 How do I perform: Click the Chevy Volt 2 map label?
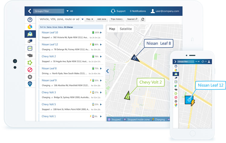(150, 82)
